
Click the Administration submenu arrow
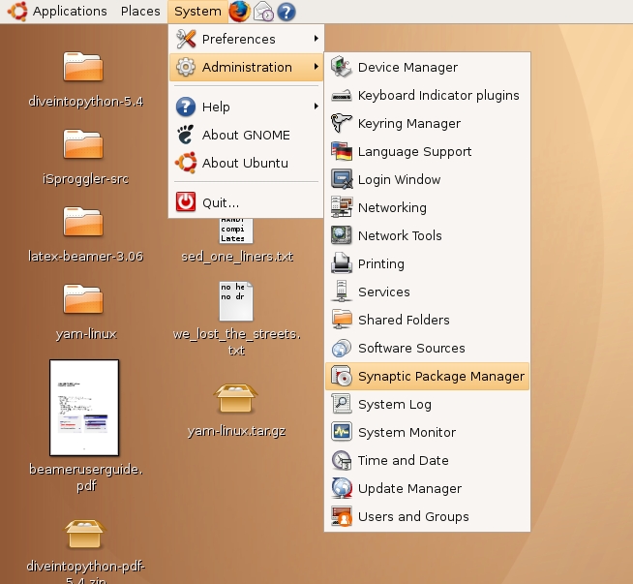click(316, 66)
